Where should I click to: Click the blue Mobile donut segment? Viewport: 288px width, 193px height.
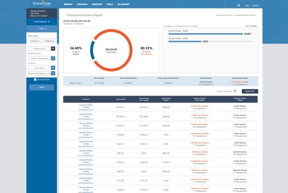coord(92,50)
